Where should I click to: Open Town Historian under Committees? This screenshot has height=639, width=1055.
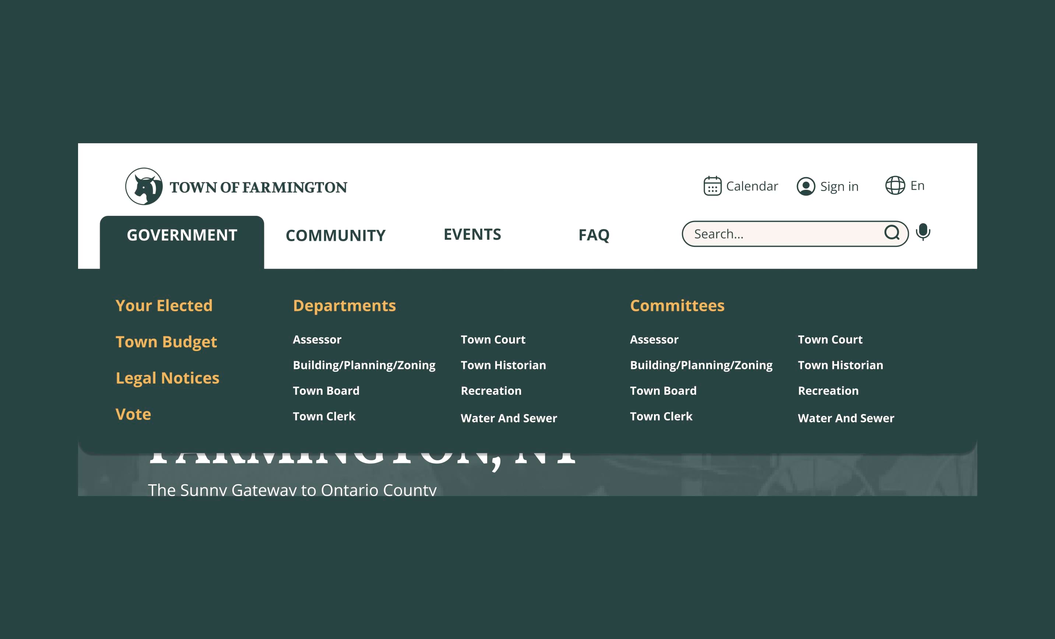pos(840,365)
